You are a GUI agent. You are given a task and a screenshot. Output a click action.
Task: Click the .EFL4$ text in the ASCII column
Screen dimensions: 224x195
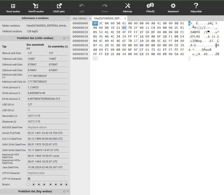194,37
